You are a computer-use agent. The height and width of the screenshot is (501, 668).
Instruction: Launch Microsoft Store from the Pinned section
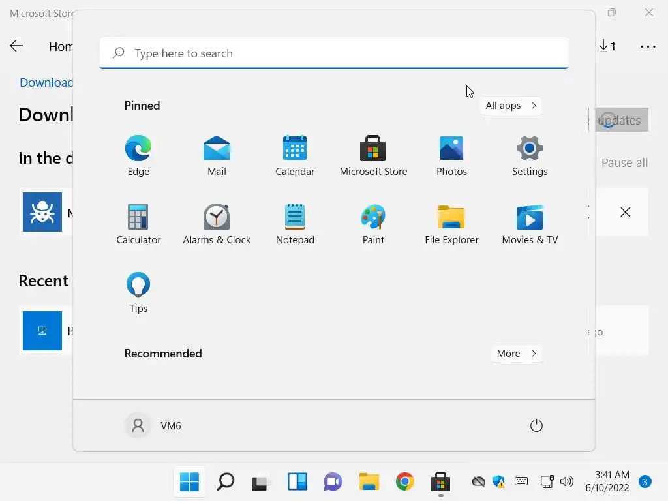point(373,155)
